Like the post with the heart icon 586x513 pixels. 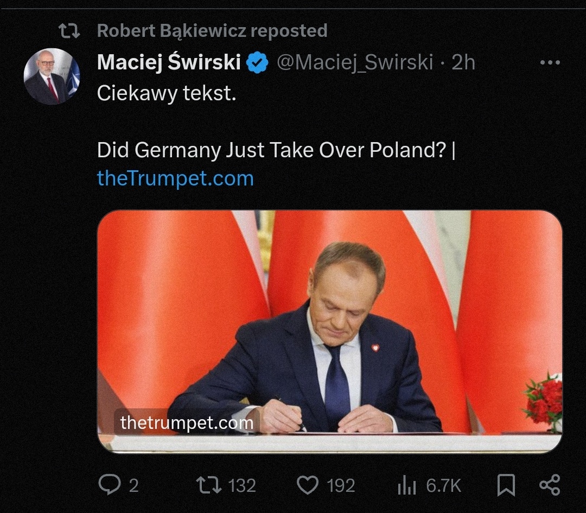click(308, 485)
